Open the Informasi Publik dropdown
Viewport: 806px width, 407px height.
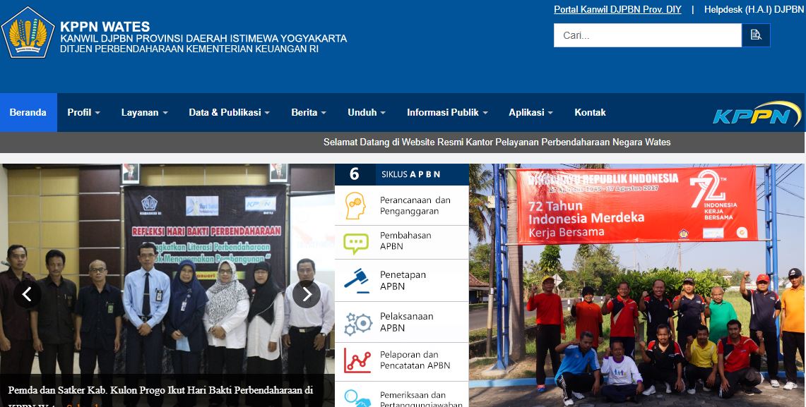pyautogui.click(x=447, y=112)
